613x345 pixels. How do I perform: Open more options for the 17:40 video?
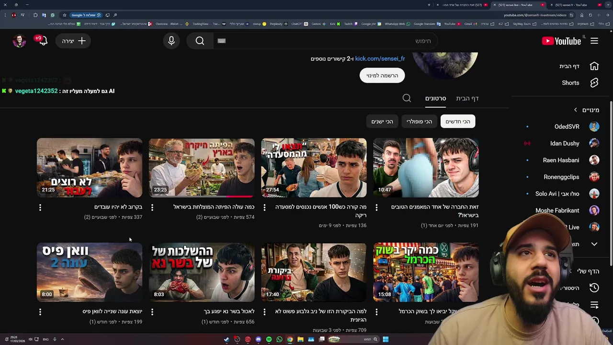pyautogui.click(x=264, y=312)
